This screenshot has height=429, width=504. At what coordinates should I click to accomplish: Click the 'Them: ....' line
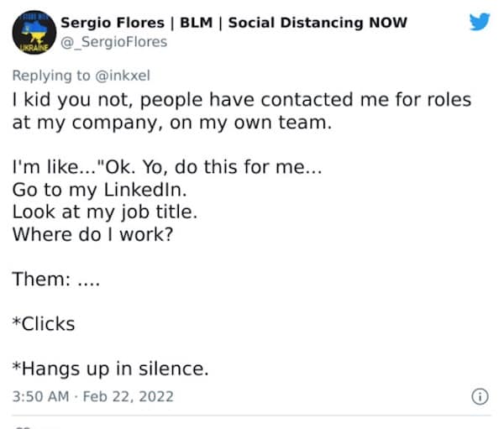pyautogui.click(x=55, y=280)
